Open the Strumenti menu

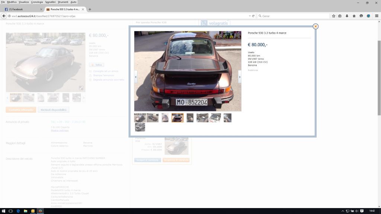(63, 2)
